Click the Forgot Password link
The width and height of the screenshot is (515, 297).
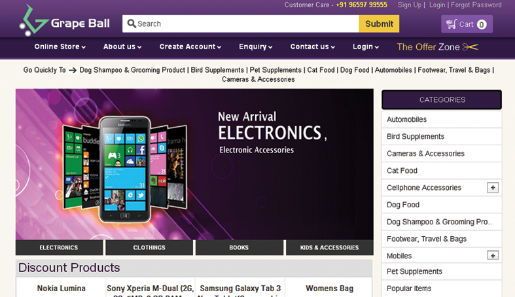click(x=476, y=5)
